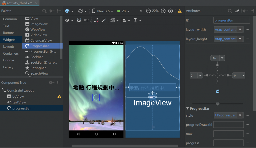Close the activity_third.xml tab
This screenshot has width=256, height=148.
pos(36,3)
